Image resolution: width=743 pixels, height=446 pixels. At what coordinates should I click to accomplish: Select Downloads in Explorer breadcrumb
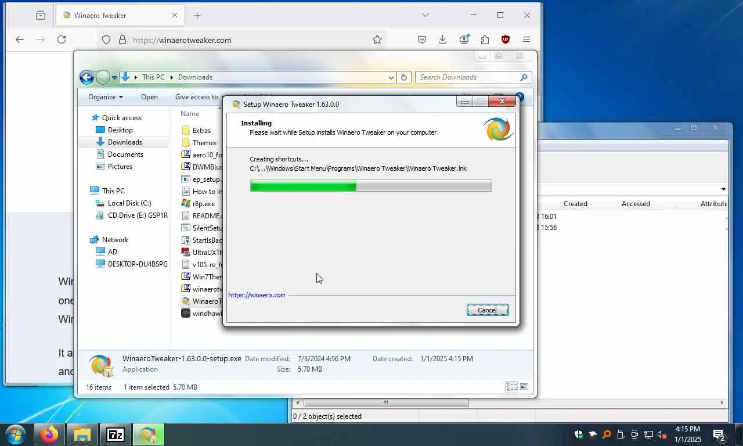click(x=195, y=77)
